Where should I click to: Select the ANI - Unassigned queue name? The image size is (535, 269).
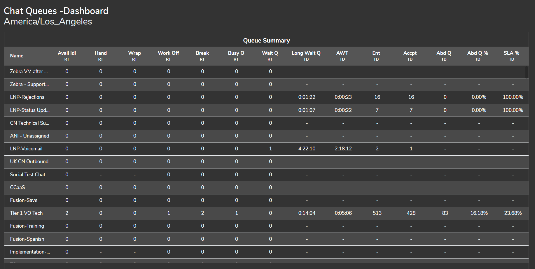click(29, 136)
